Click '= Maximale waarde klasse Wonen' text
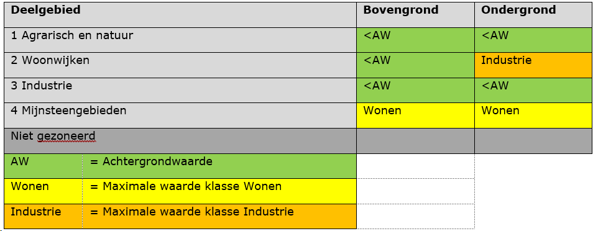 [186, 186]
